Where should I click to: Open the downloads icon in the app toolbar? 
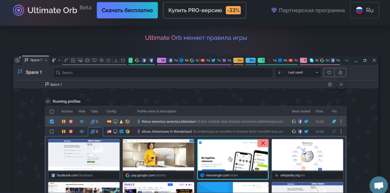[x=116, y=60]
